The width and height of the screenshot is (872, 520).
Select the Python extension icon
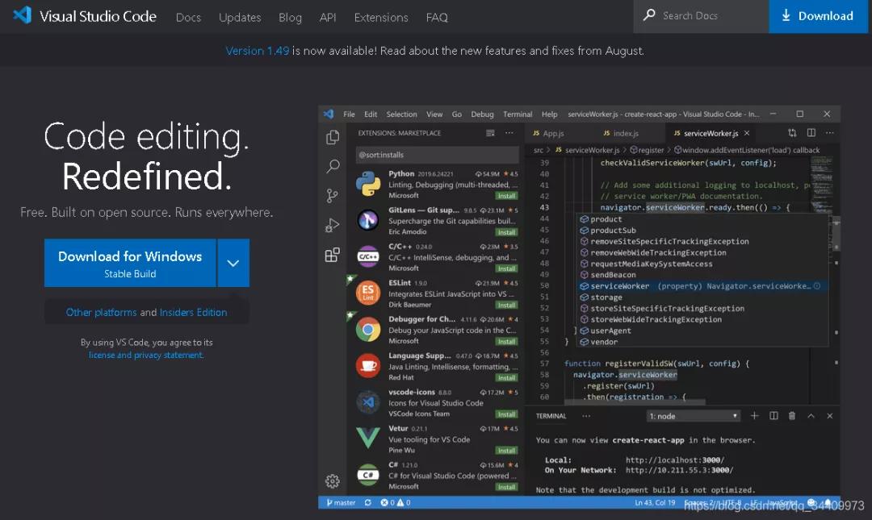click(x=367, y=184)
